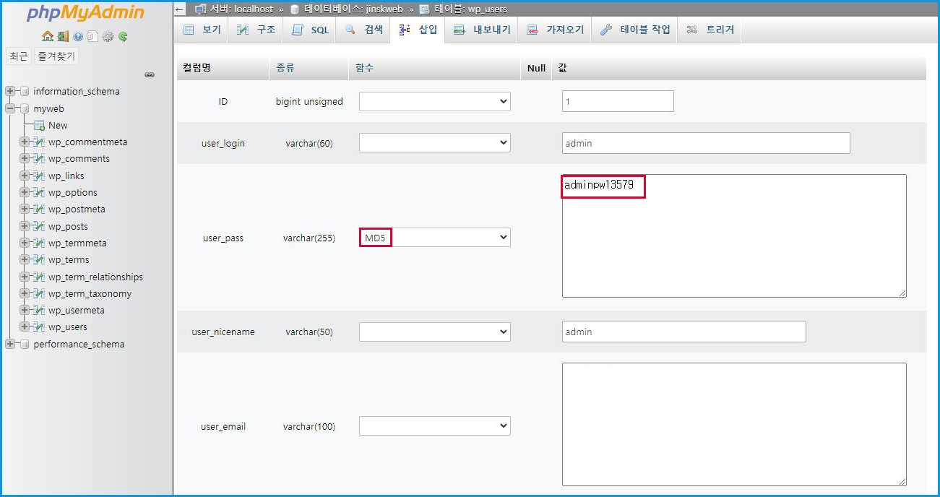The height and width of the screenshot is (497, 940).
Task: Click the link chain icon in sidebar
Action: tap(150, 74)
